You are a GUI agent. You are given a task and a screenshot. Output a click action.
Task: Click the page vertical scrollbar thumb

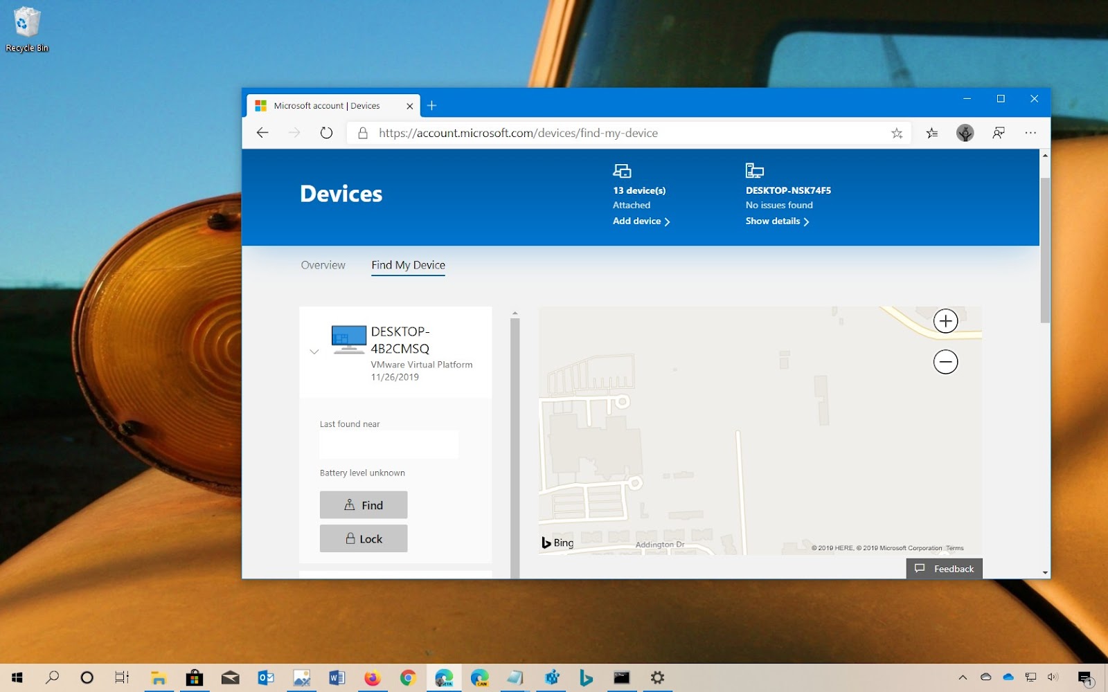(1045, 251)
